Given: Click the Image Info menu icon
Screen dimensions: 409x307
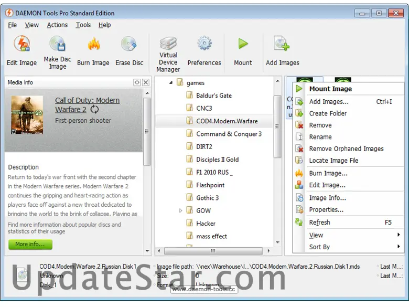Looking at the screenshot, I should pyautogui.click(x=299, y=198).
